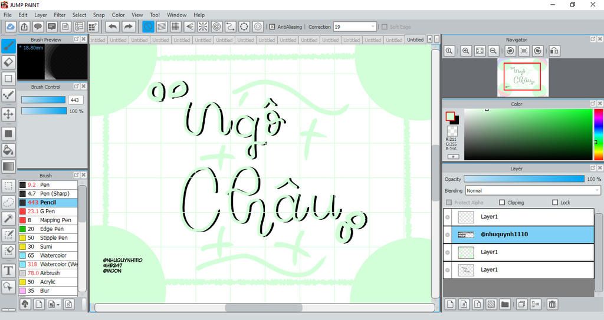
Task: Toggle visibility of third-row Layer1
Action: pos(448,252)
